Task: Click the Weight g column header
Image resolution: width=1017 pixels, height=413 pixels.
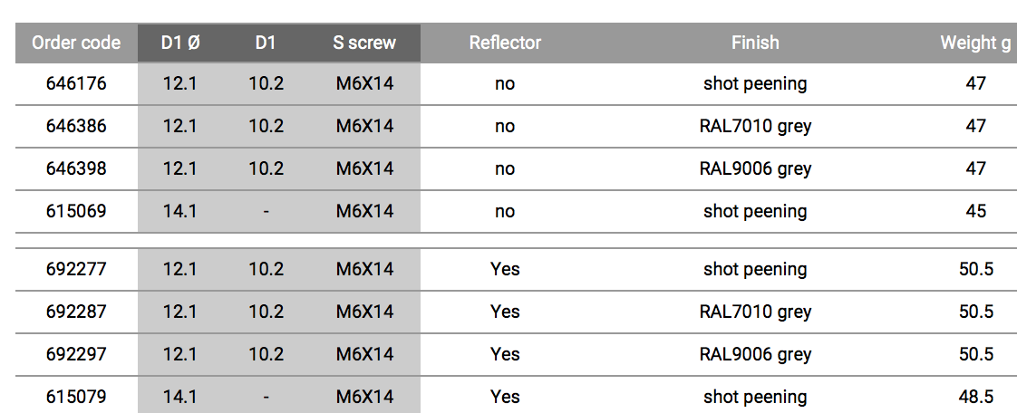Action: click(x=975, y=43)
